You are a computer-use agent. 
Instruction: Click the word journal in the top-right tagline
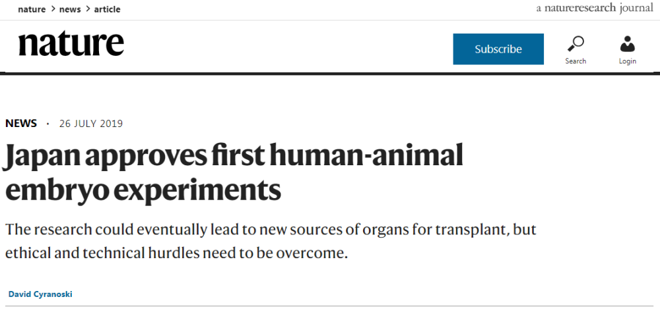click(x=636, y=8)
